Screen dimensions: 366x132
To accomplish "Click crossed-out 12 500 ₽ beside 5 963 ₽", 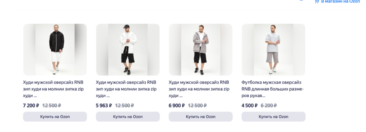I will pos(124,106).
